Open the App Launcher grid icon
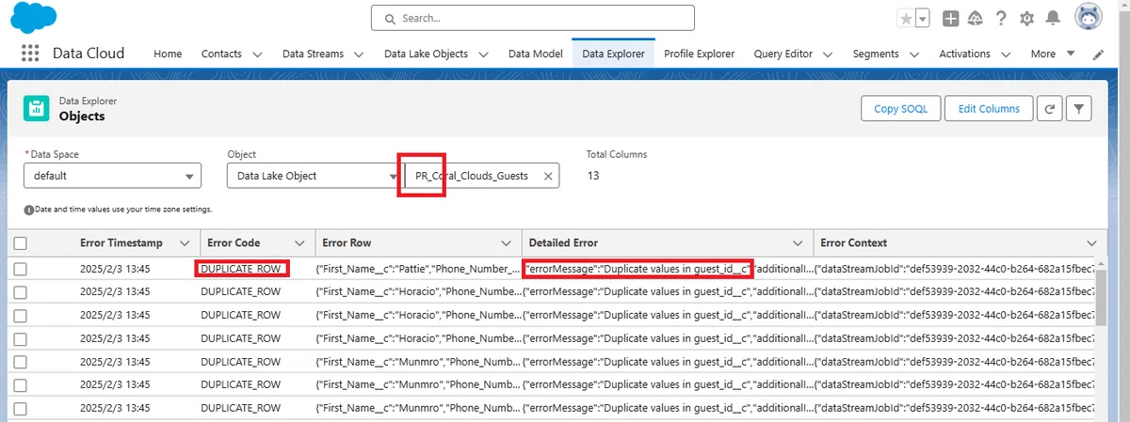Viewport: 1130px width, 422px height. tap(30, 54)
